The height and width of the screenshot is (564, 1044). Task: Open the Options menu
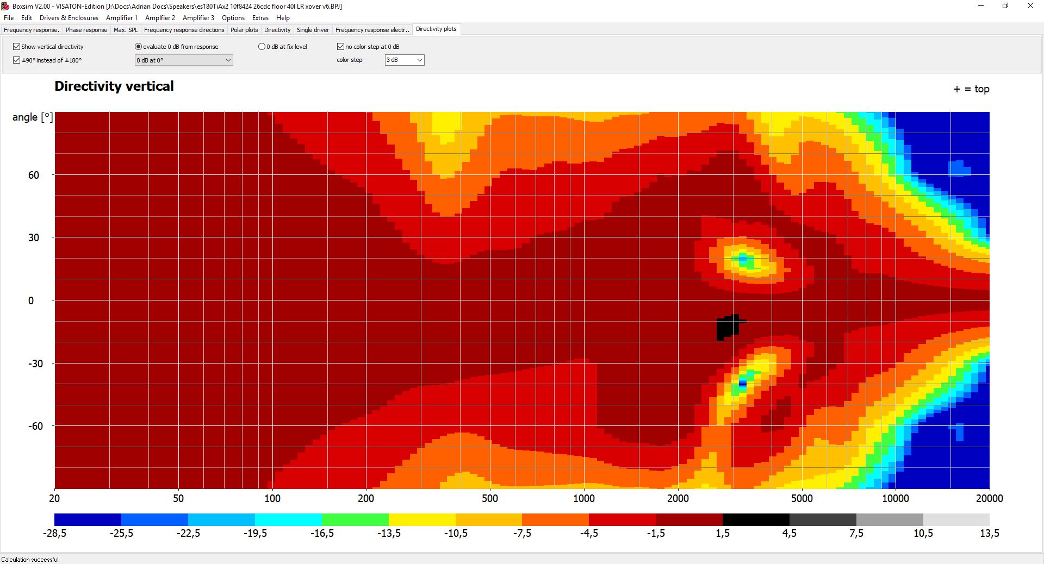(233, 18)
